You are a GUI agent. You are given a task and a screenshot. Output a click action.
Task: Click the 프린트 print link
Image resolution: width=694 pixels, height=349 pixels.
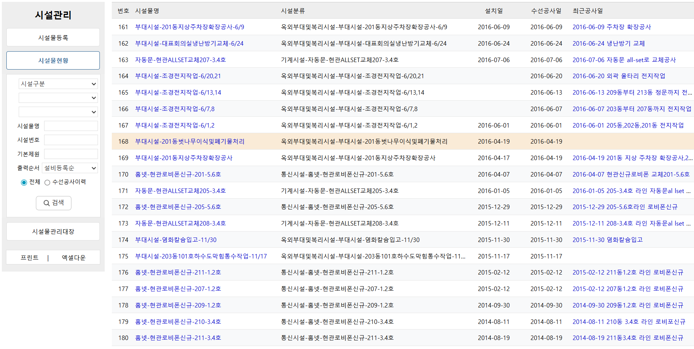[x=30, y=258]
